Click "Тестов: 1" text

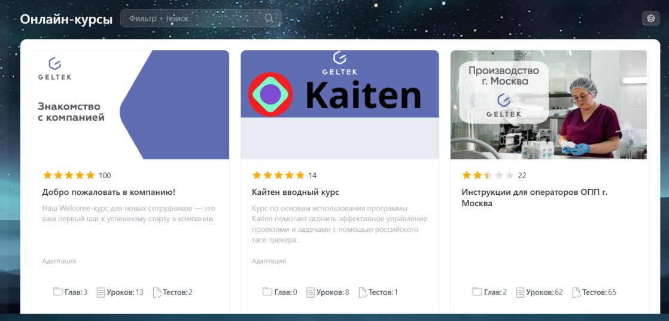[383, 292]
